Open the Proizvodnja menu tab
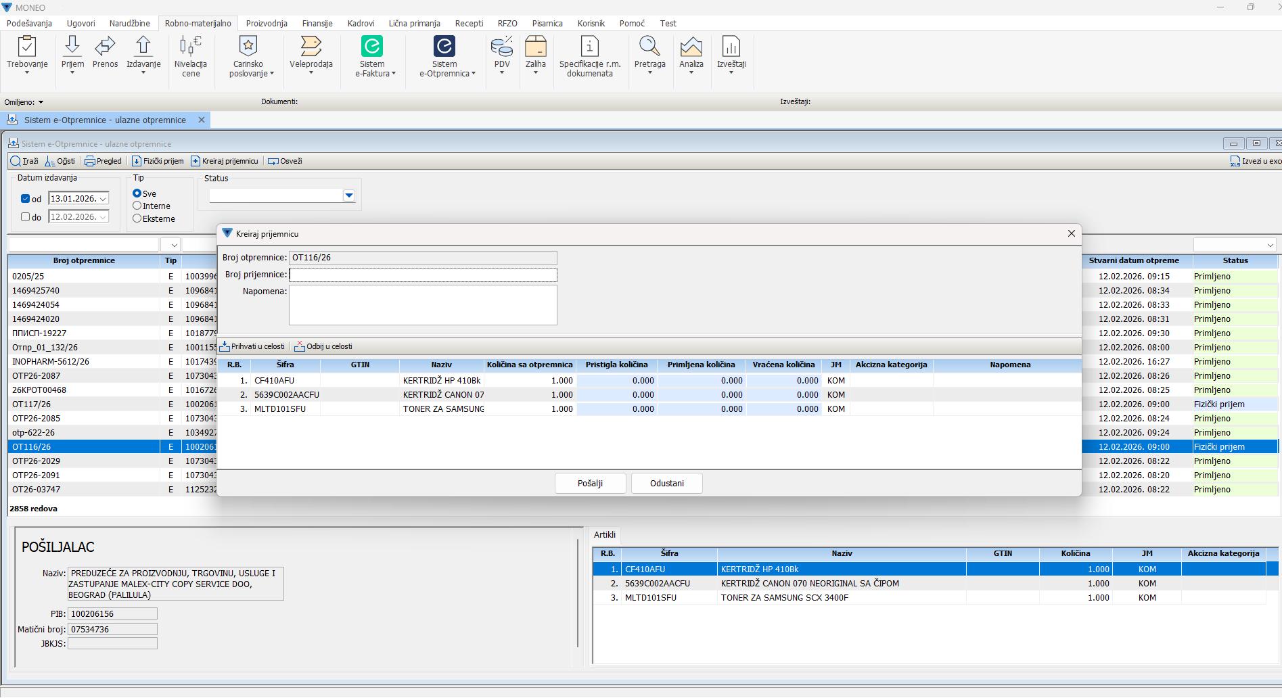This screenshot has width=1282, height=698. point(267,23)
